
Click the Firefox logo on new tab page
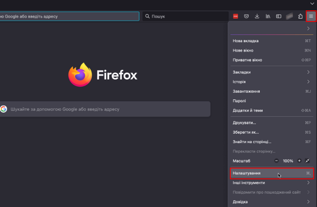click(x=80, y=75)
